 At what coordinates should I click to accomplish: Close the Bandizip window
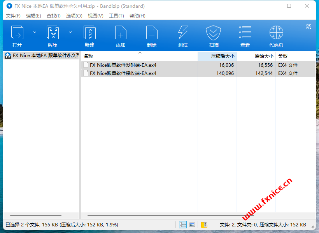click(x=307, y=6)
